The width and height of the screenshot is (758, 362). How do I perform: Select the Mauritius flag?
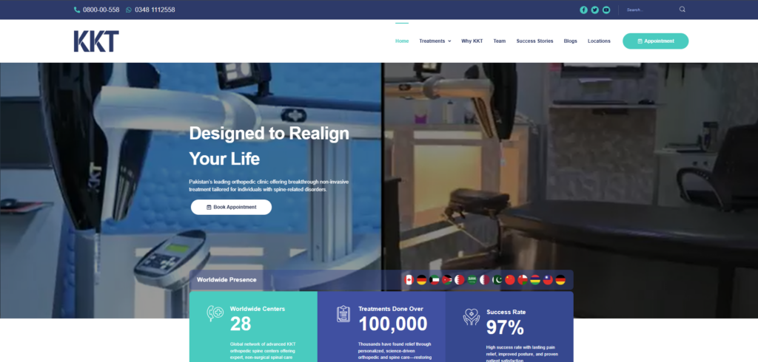535,280
